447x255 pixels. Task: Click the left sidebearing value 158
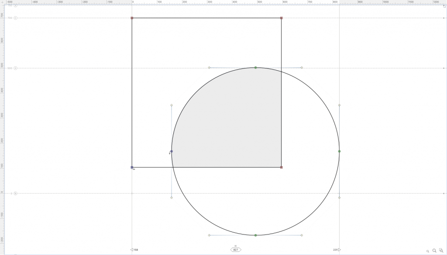coord(136,250)
